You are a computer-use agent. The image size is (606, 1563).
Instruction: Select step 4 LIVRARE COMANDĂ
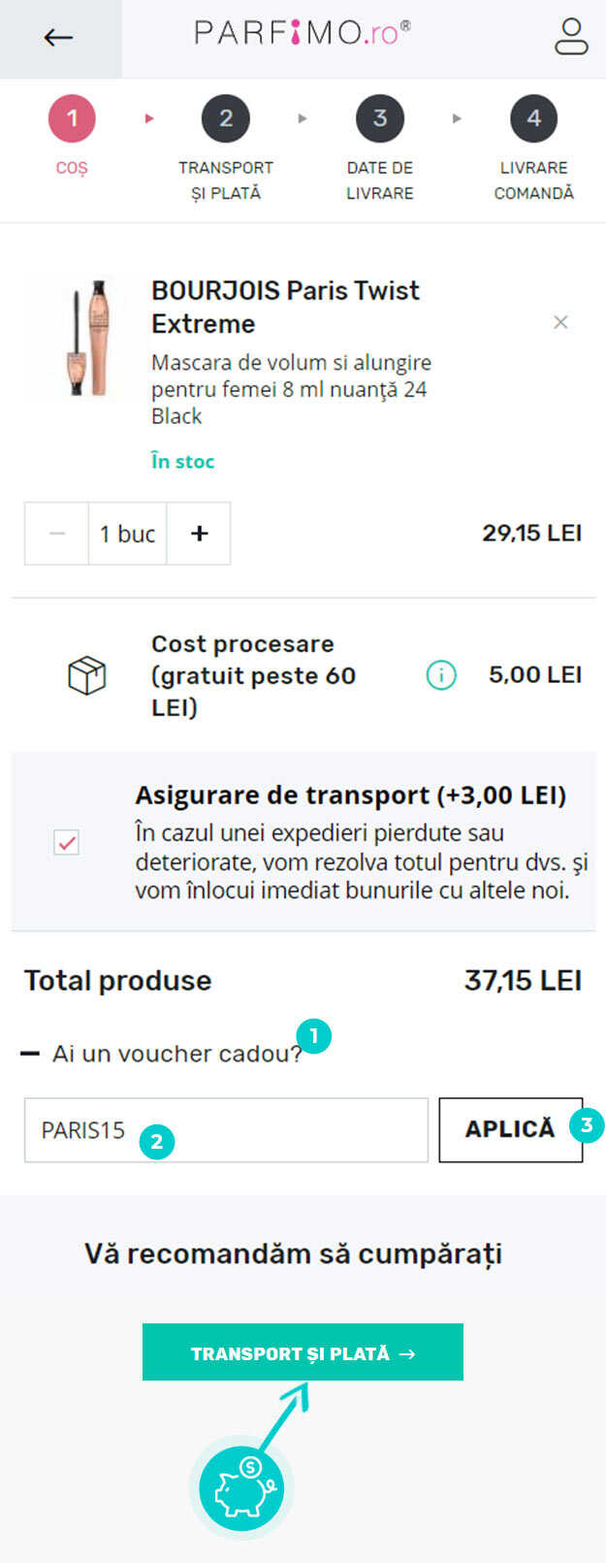[x=534, y=148]
